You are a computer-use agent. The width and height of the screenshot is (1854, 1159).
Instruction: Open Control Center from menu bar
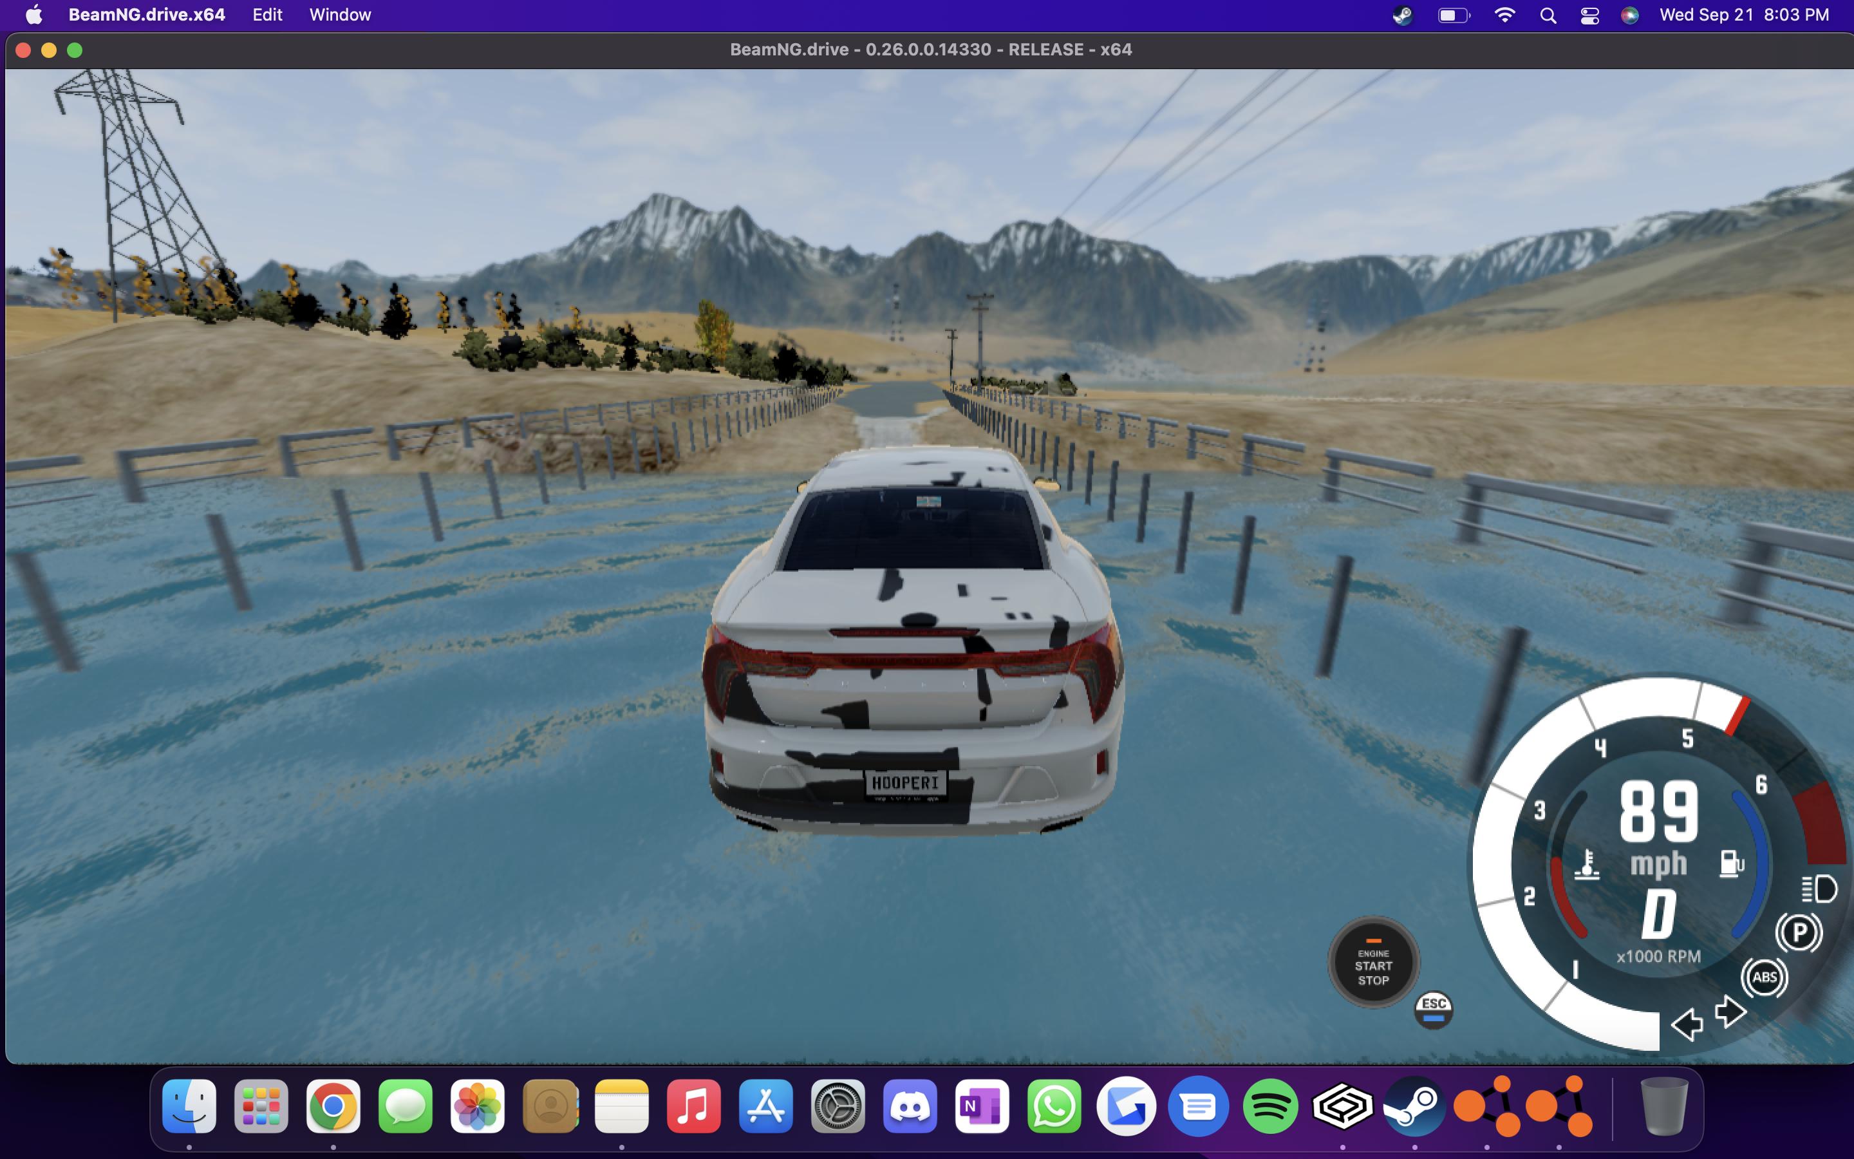(1589, 15)
